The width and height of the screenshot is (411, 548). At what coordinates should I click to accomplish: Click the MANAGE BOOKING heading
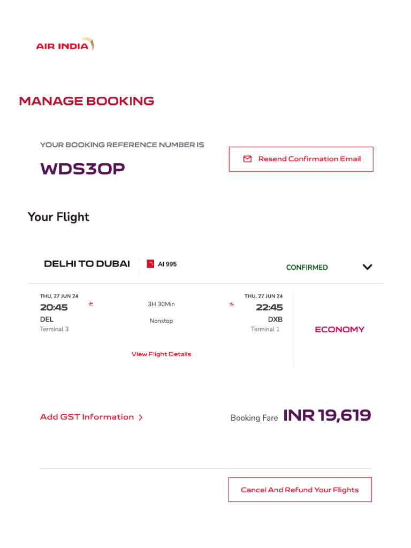pos(86,101)
